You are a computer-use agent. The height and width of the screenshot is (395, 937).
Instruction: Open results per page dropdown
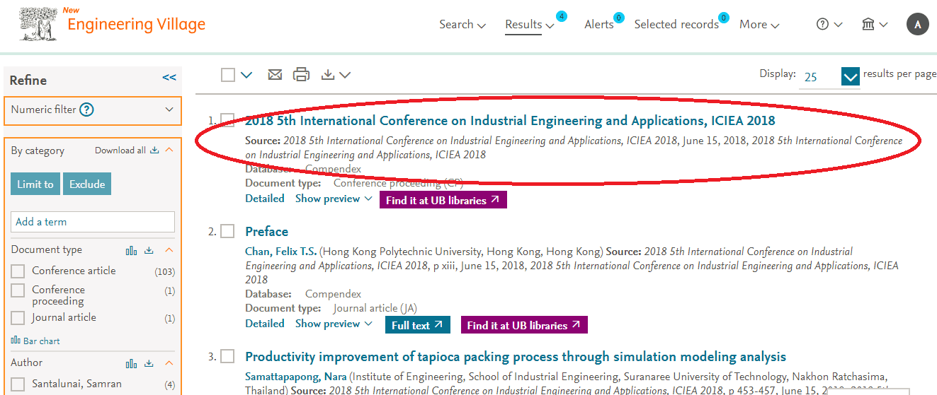pos(851,77)
